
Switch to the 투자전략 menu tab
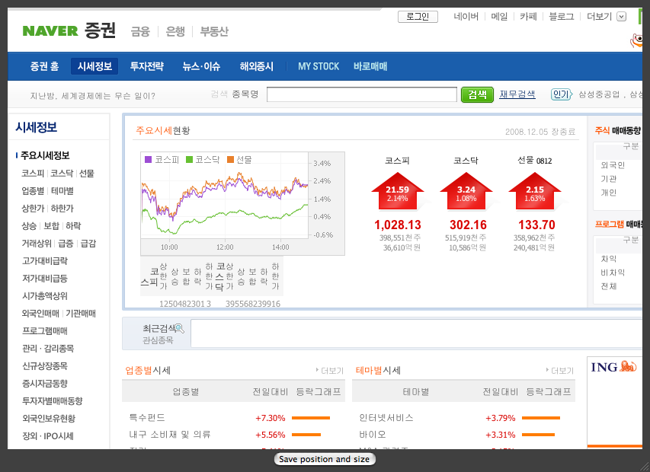pos(147,66)
